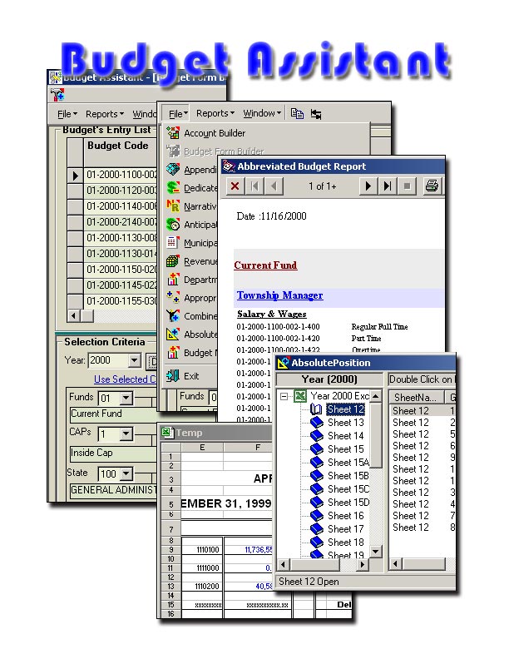This screenshot has height=659, width=509.
Task: Select Sheet 13 in the tree
Action: 346,423
